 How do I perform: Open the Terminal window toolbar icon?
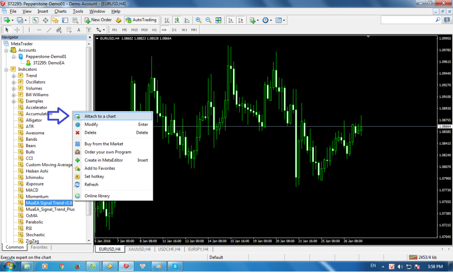coord(65,20)
